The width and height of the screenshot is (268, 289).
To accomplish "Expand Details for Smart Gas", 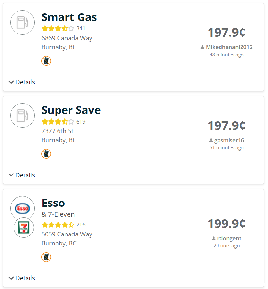I will click(22, 82).
